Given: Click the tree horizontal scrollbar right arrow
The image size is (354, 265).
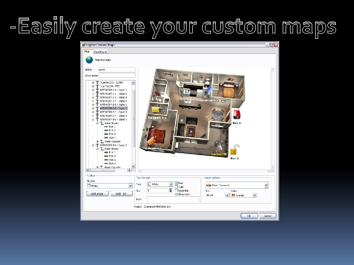Looking at the screenshot, I should [129, 170].
